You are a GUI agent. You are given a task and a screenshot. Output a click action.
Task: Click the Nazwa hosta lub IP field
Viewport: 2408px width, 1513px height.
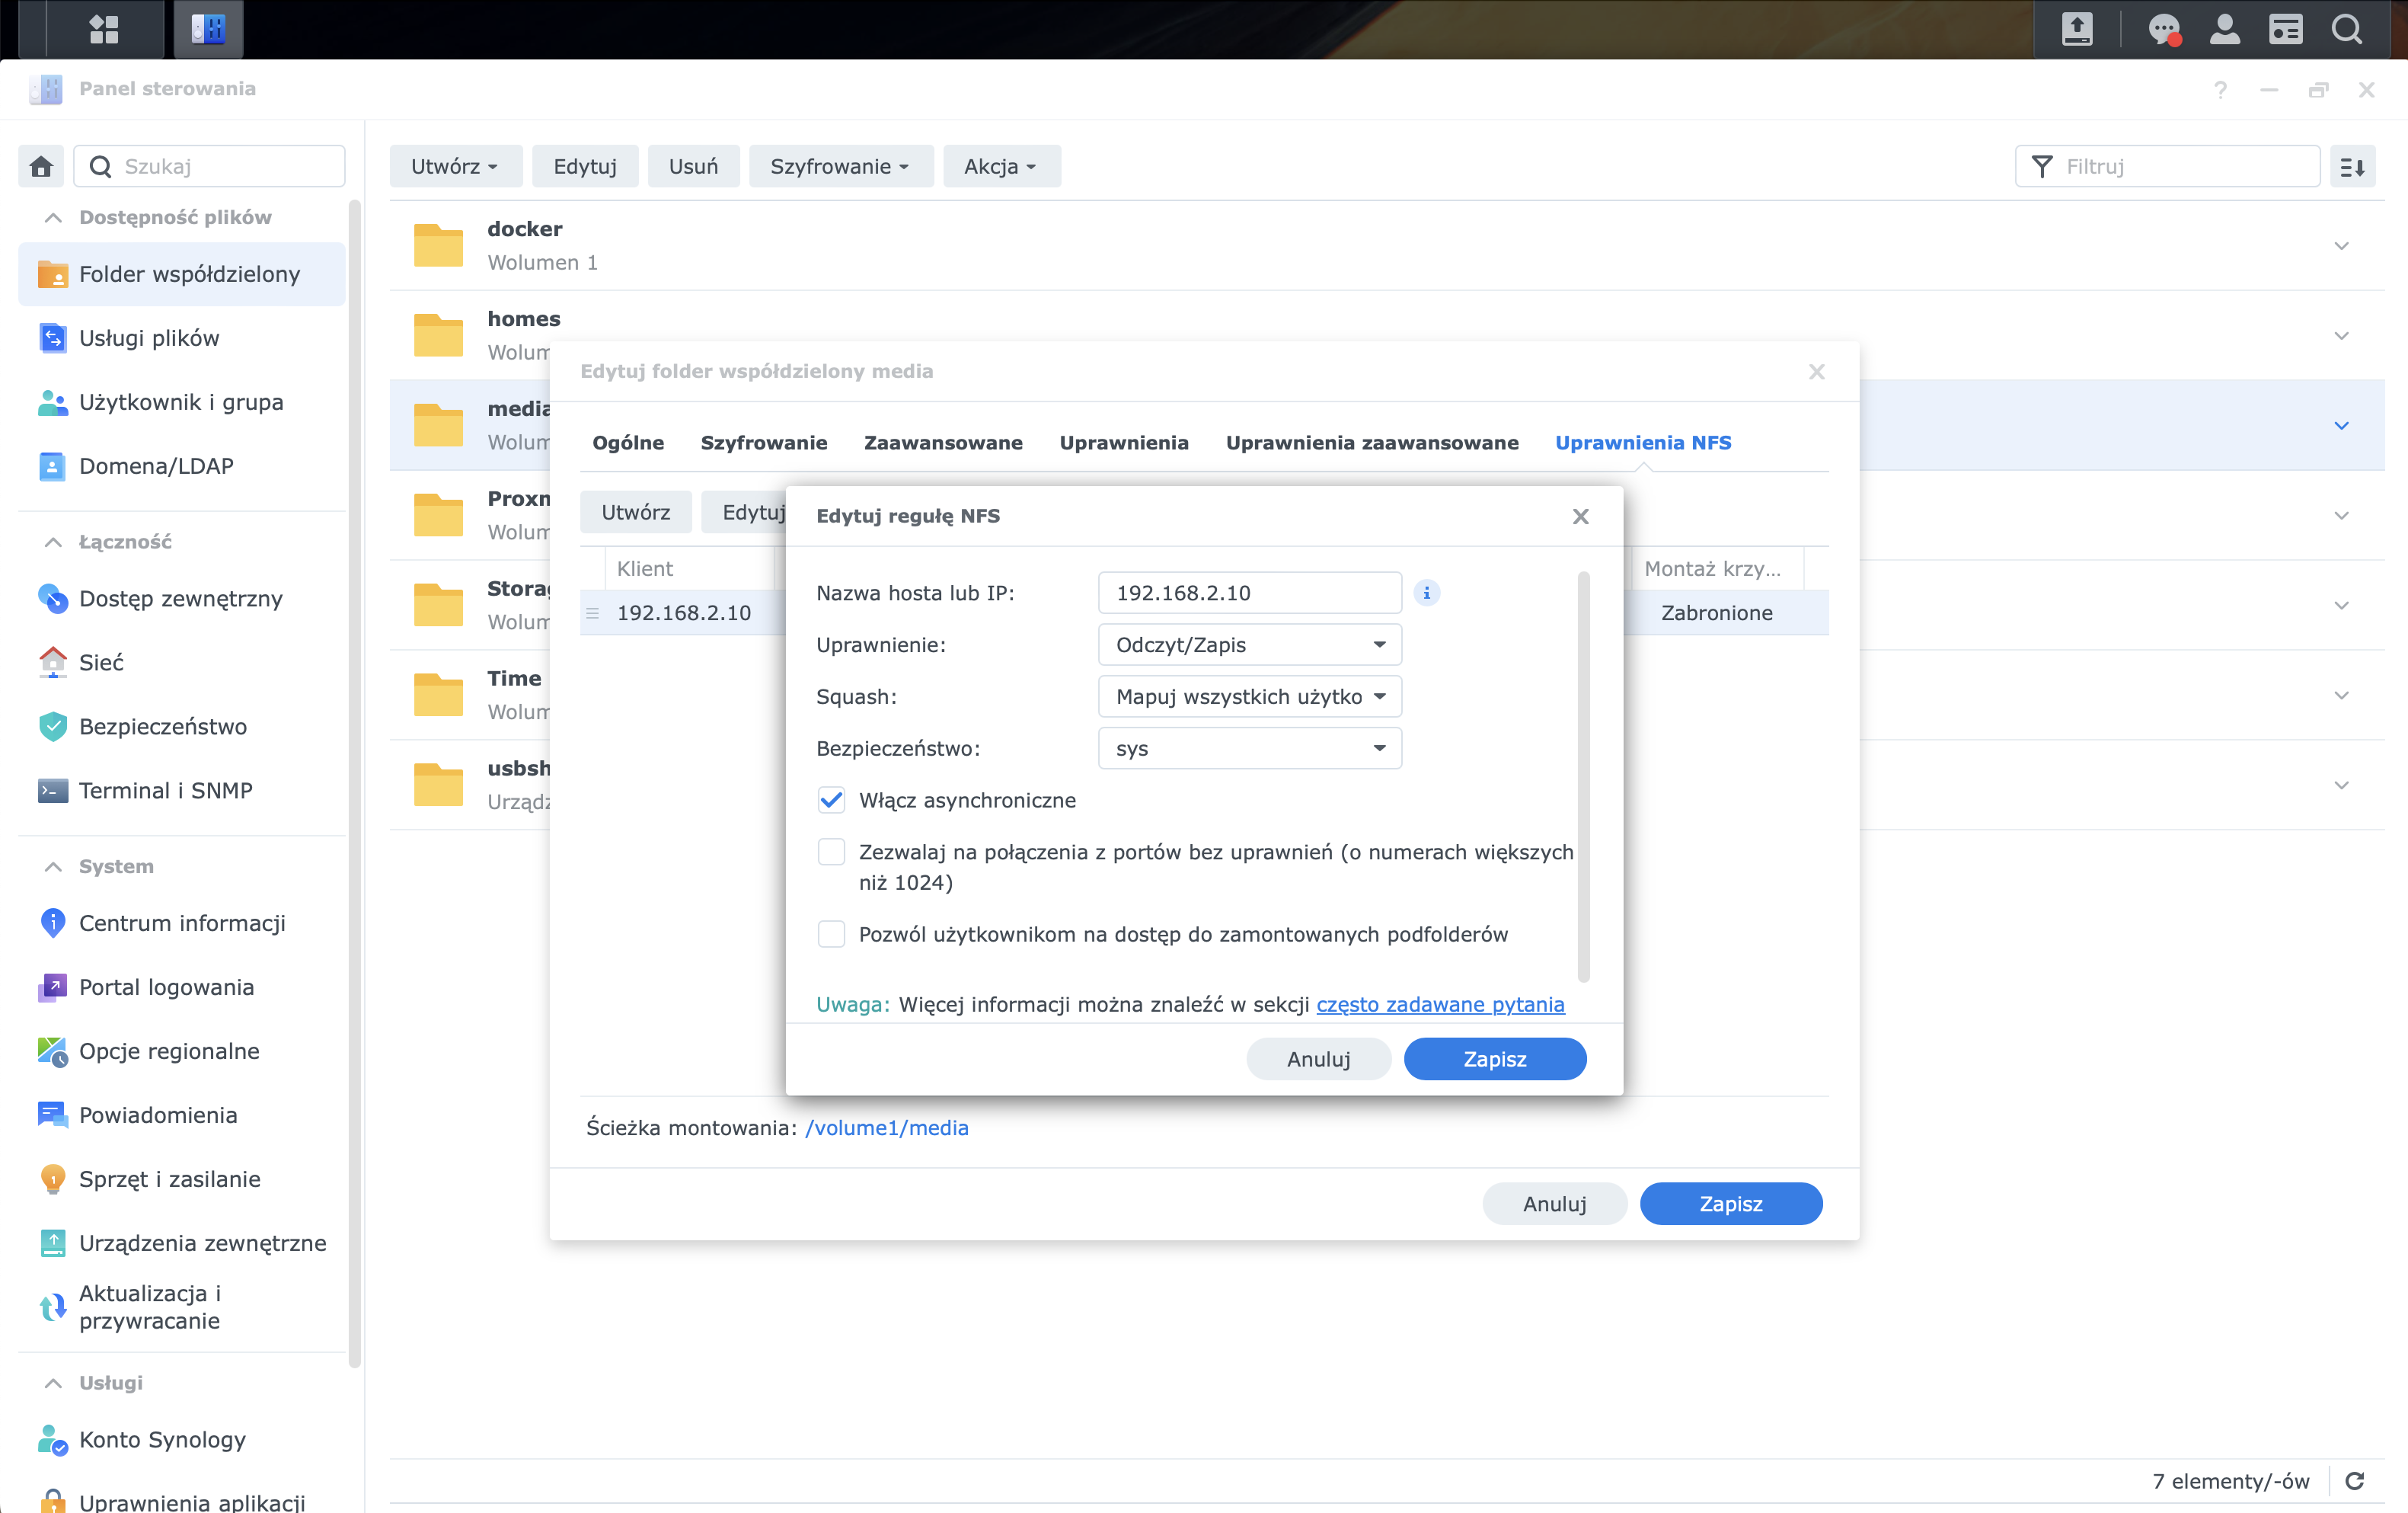click(x=1250, y=593)
